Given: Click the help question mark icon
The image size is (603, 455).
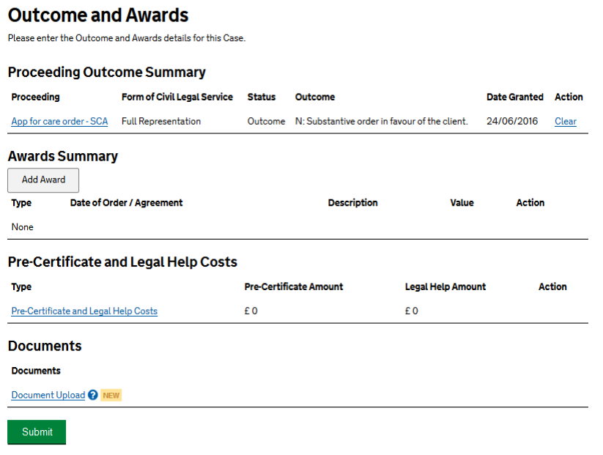Looking at the screenshot, I should pyautogui.click(x=93, y=395).
